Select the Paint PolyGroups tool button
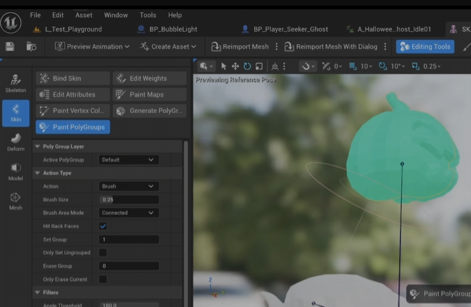Viewport: 471px width, 307px height. [73, 127]
